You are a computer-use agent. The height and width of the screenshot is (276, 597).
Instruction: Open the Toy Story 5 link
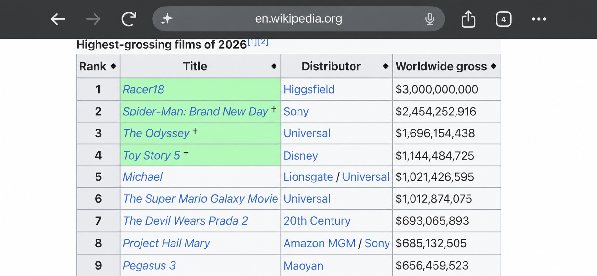(x=152, y=155)
